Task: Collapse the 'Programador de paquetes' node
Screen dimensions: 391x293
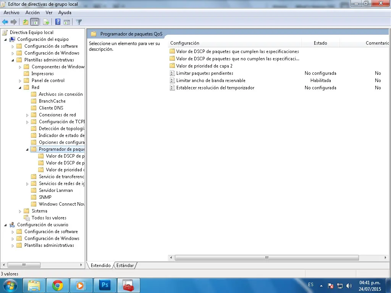Action: 27,149
